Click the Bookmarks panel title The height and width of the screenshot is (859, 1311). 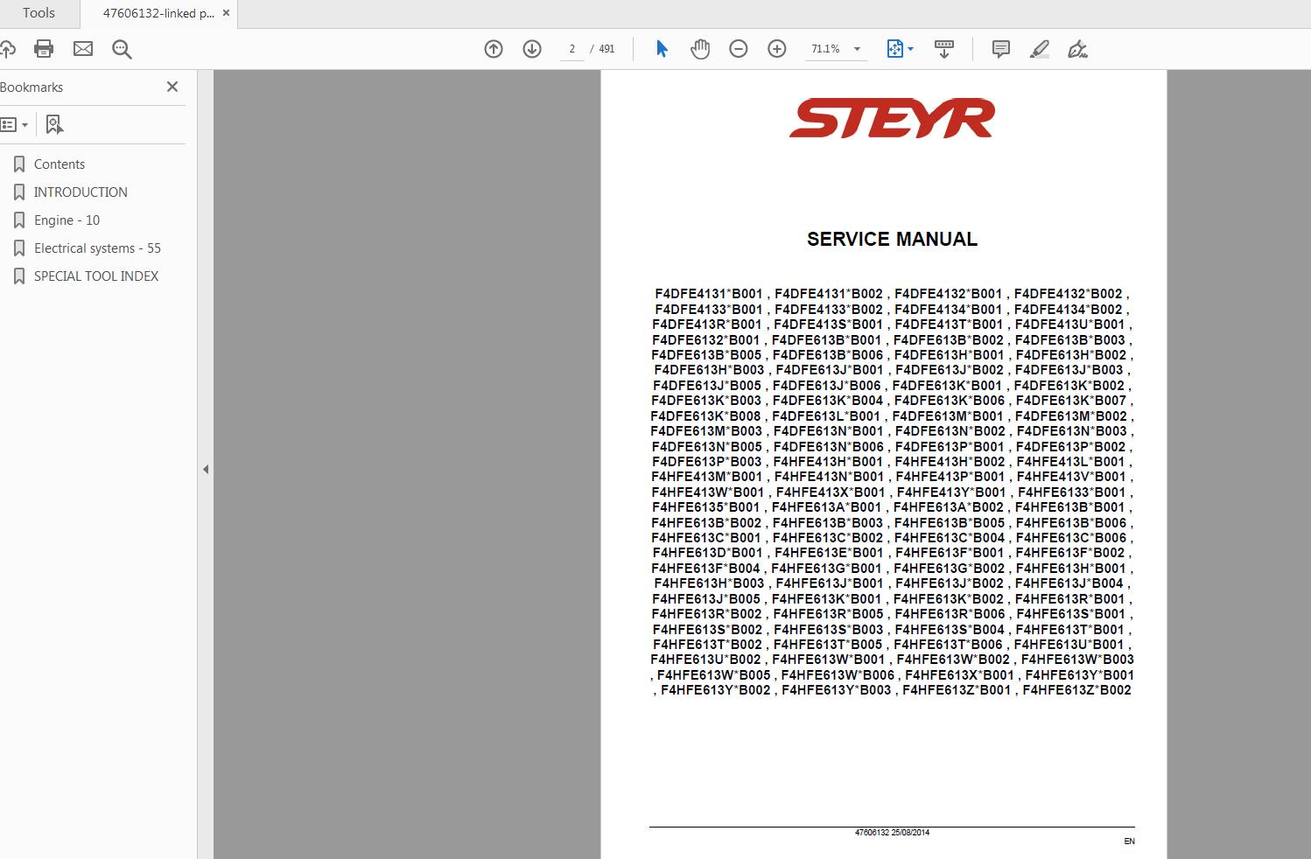coord(32,87)
